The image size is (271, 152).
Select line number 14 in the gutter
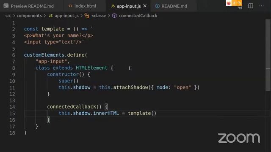[12, 107]
